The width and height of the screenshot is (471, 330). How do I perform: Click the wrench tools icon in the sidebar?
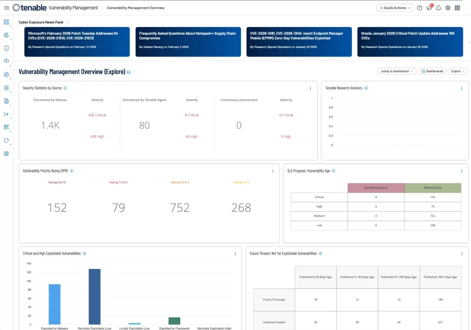click(6, 127)
